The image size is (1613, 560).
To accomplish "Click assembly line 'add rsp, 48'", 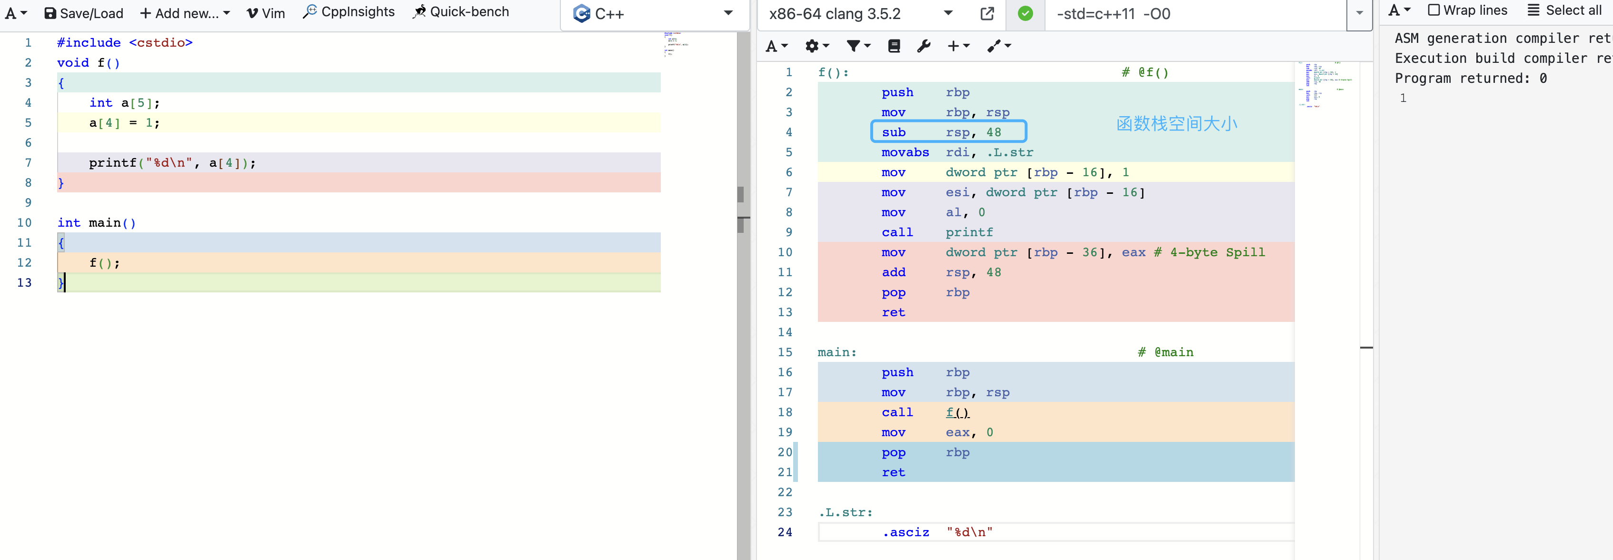I will pos(941,272).
